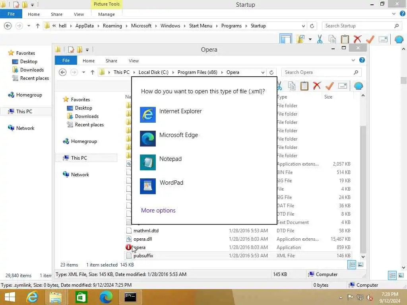The image size is (407, 305).
Task: Click the blue shell icon in Opera window
Action: 359,86
